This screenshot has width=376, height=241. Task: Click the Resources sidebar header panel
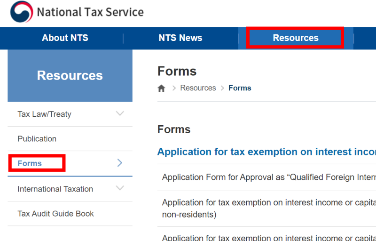tap(70, 76)
